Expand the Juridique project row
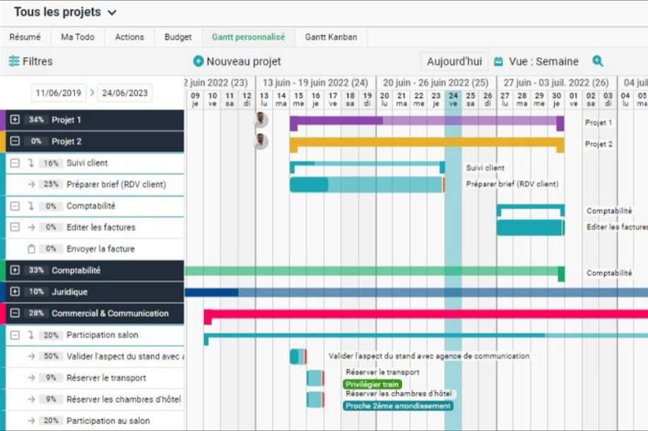The height and width of the screenshot is (431, 648). [x=15, y=292]
